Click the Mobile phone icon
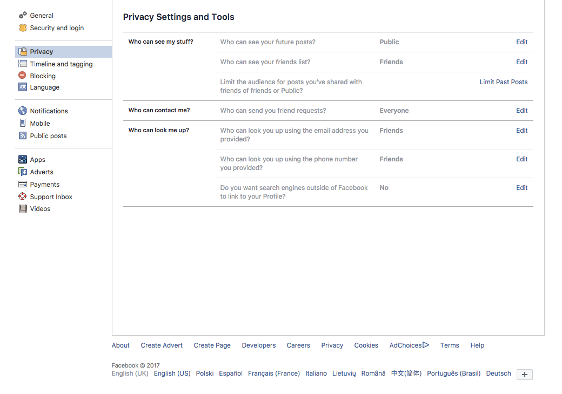This screenshot has height=394, width=562. tap(23, 123)
